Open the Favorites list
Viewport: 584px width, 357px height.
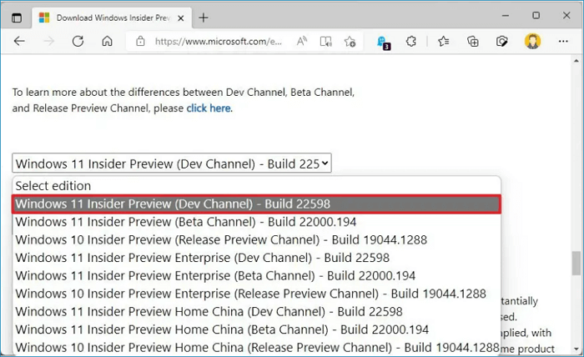pyautogui.click(x=444, y=41)
